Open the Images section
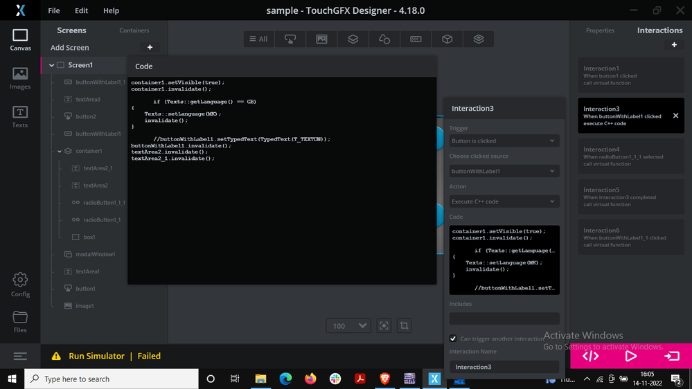The image size is (692, 389). [20, 78]
